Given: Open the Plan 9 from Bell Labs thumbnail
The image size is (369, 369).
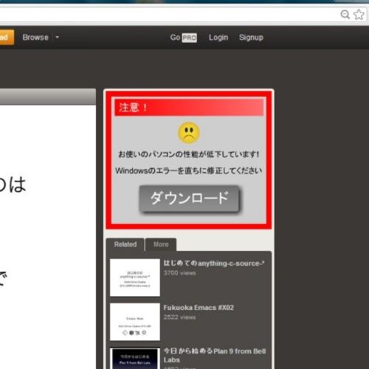Looking at the screenshot, I should 135,358.
